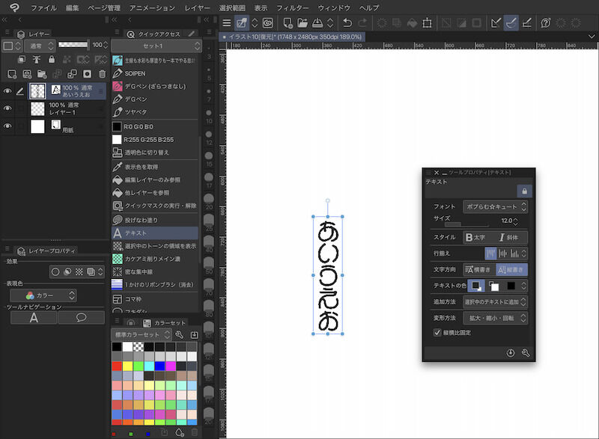
Task: Open the 通常 blending mode dropdown
Action: point(40,46)
